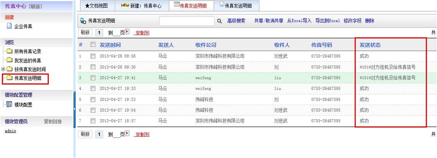The height and width of the screenshot is (158, 437).
Task: Click the [刷新] link beside 传真中心
Action: (x=35, y=6)
